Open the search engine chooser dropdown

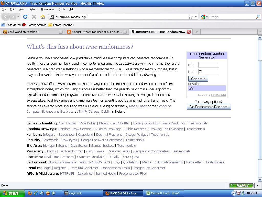[207, 17]
